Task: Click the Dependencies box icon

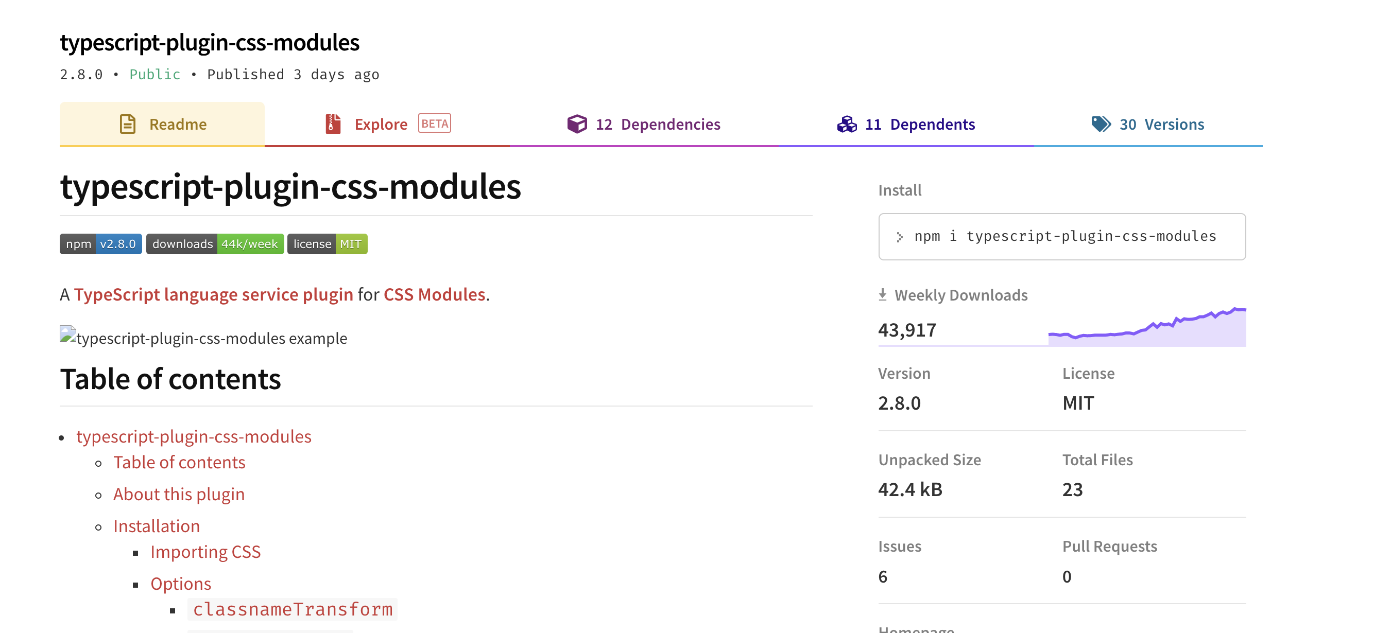Action: point(577,124)
